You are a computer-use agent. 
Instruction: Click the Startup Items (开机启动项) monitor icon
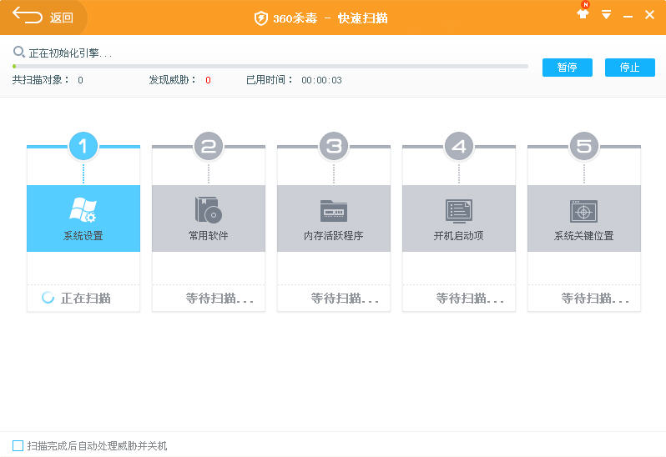[x=458, y=210]
